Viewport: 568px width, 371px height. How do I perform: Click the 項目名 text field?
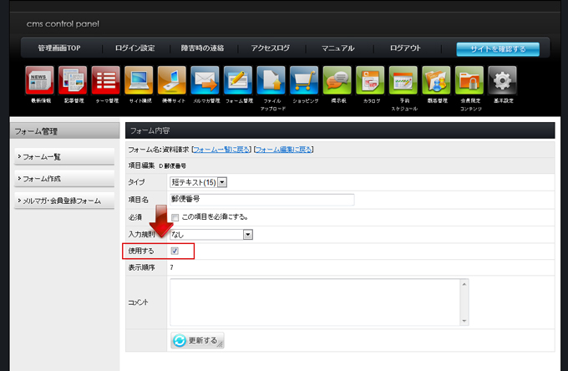(262, 200)
